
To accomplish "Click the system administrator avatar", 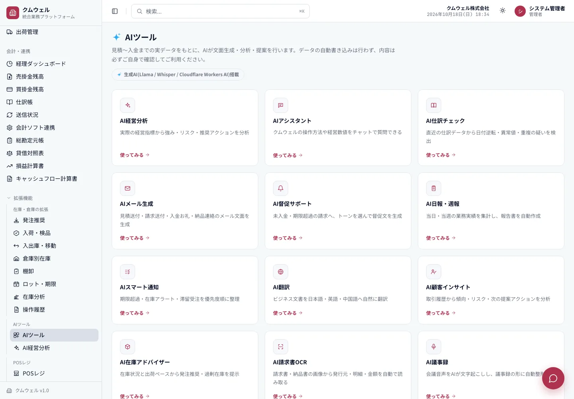I will (520, 11).
